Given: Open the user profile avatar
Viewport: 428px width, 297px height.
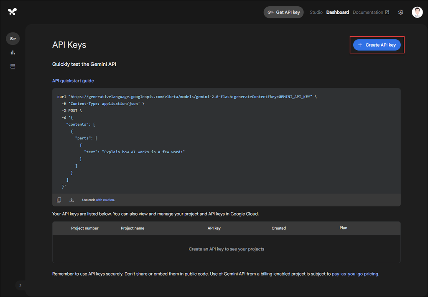Looking at the screenshot, I should click(417, 12).
